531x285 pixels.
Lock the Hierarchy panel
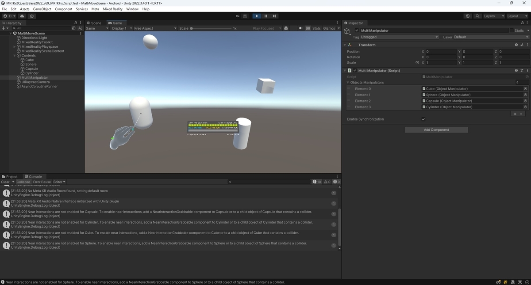75,23
